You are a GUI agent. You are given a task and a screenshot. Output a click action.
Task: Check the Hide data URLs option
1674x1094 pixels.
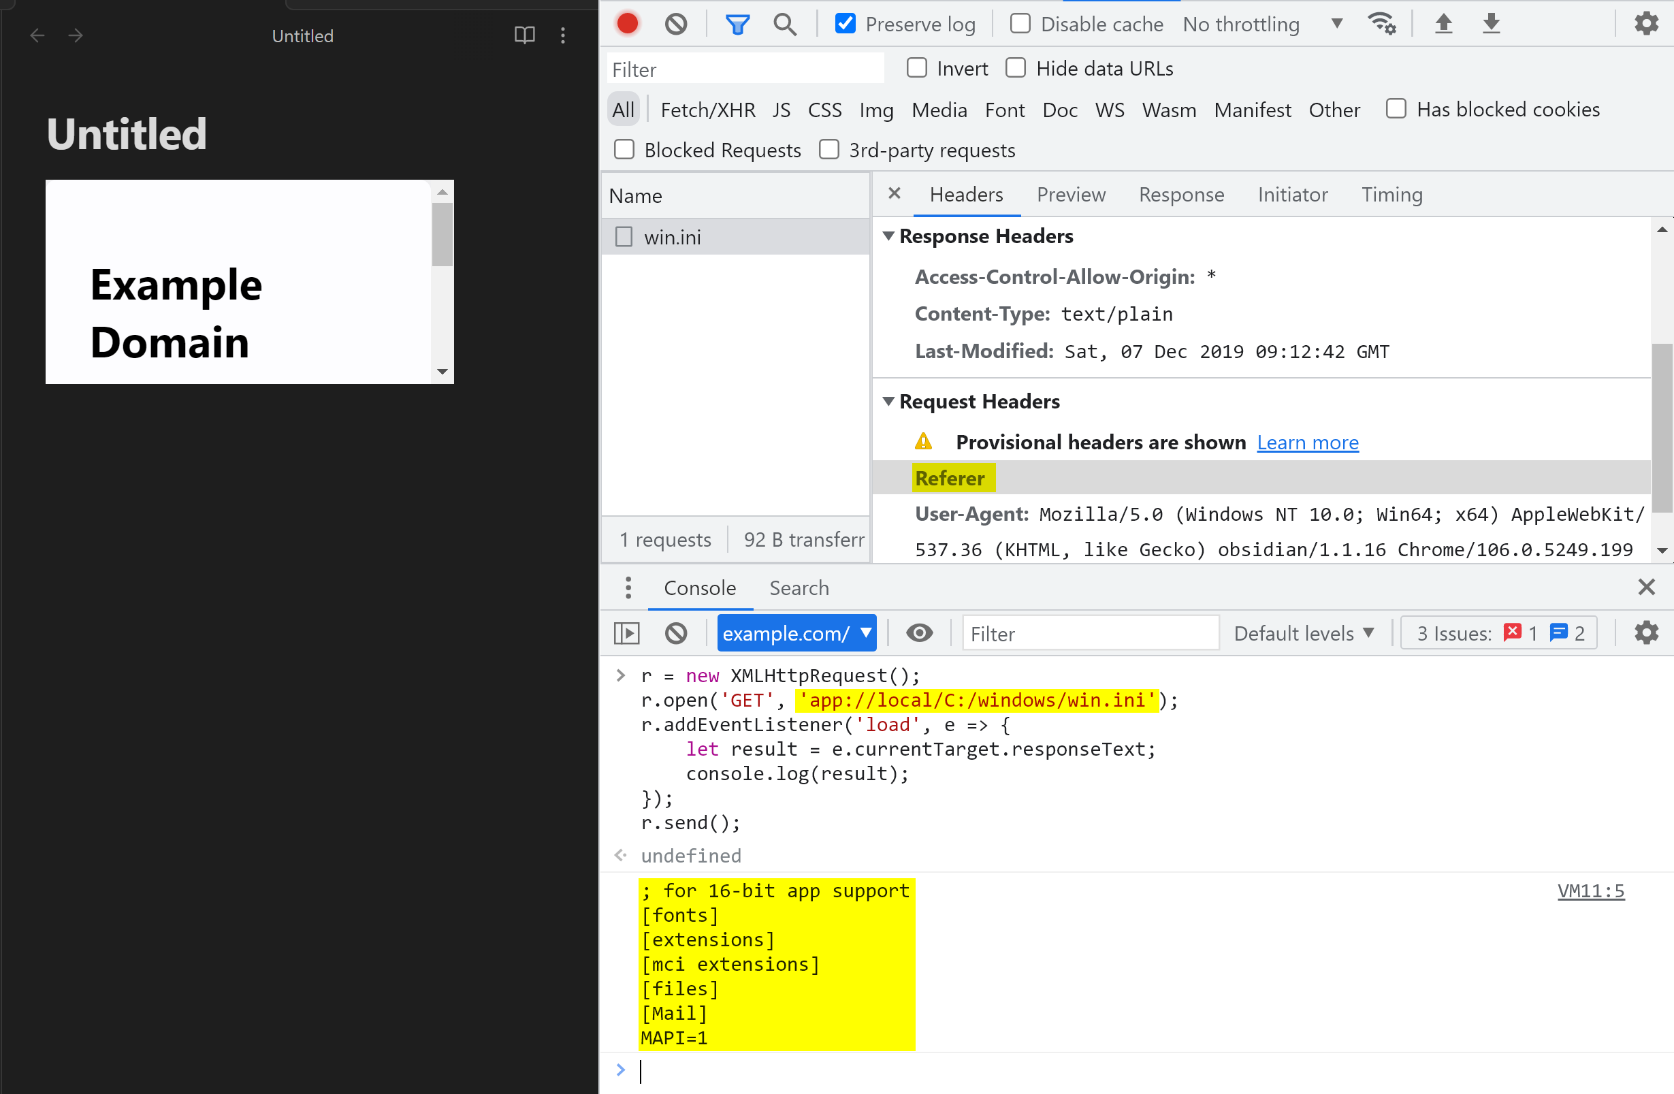1016,68
